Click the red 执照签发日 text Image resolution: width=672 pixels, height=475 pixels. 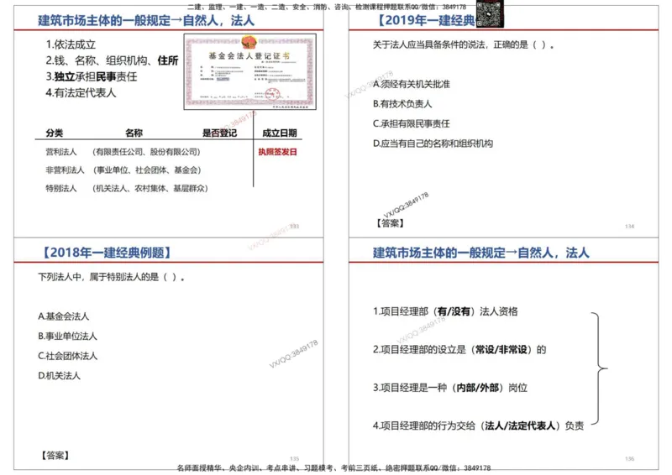coord(277,152)
